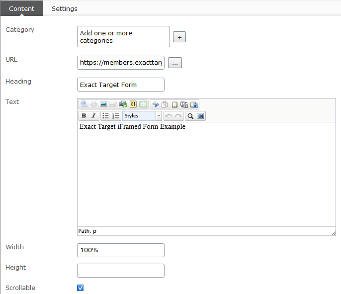Click the cut scissors icon
The image size is (341, 294).
(155, 104)
